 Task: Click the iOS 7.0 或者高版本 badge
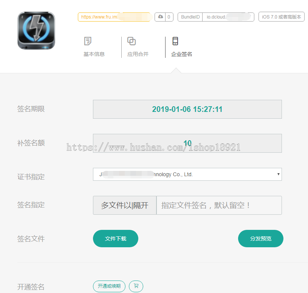pos(281,17)
